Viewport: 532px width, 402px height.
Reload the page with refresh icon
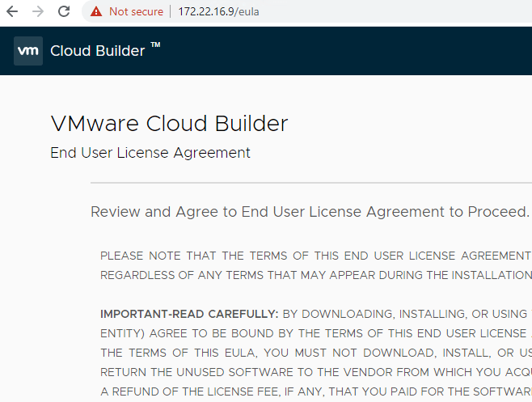point(64,11)
